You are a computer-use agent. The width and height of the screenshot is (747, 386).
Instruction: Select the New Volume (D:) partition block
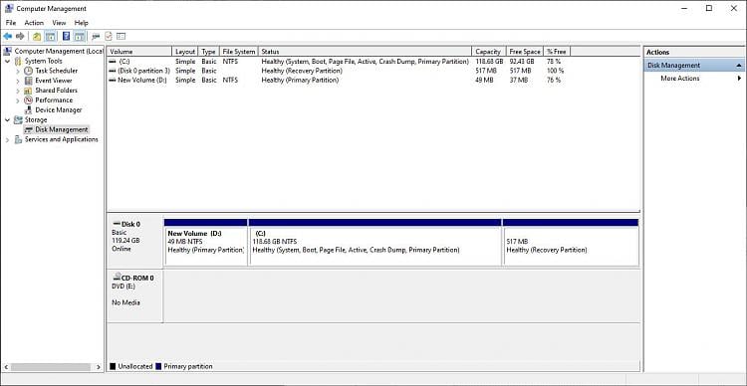pyautogui.click(x=206, y=242)
